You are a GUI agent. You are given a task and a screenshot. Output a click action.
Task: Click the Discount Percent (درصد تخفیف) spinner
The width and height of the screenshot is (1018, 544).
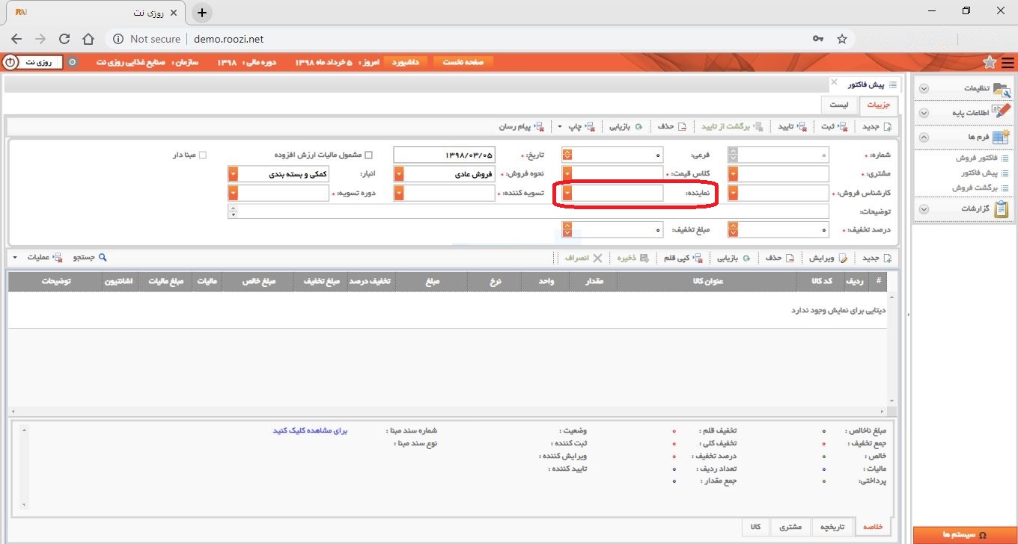point(734,230)
